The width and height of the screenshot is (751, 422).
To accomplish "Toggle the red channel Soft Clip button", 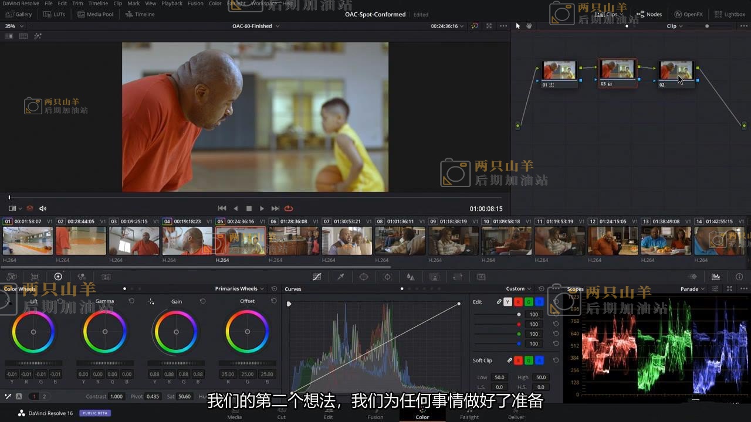I will pyautogui.click(x=519, y=360).
